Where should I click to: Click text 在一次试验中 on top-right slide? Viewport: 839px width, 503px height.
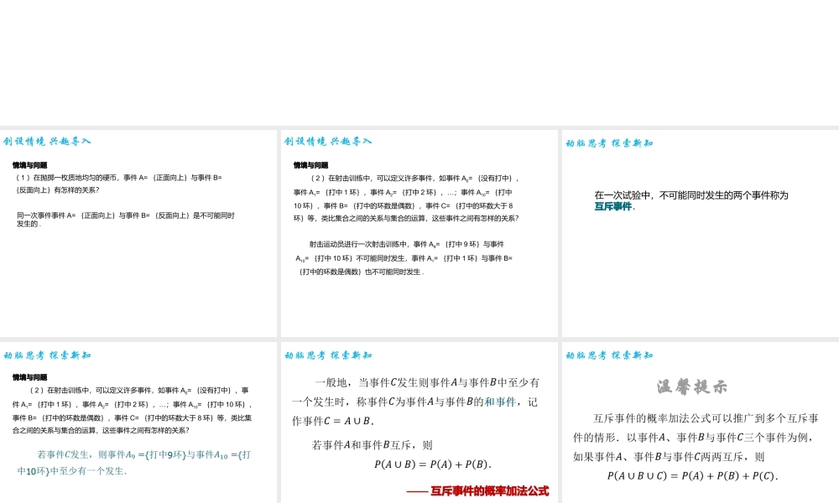tap(692, 194)
